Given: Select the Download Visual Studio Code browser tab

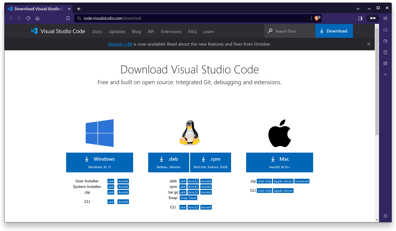Looking at the screenshot, I should tap(39, 9).
